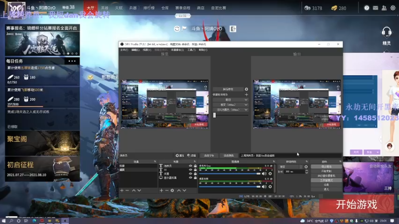This screenshot has width=399, height=224.
Task: Open game settings gear at top right
Action: tap(393, 8)
